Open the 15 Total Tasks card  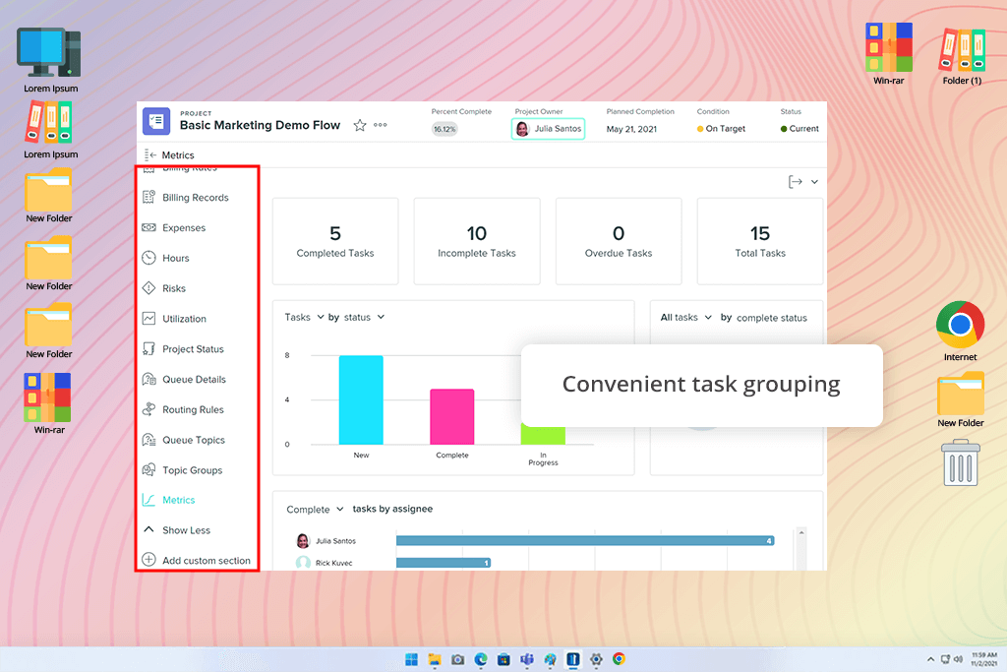tap(760, 241)
